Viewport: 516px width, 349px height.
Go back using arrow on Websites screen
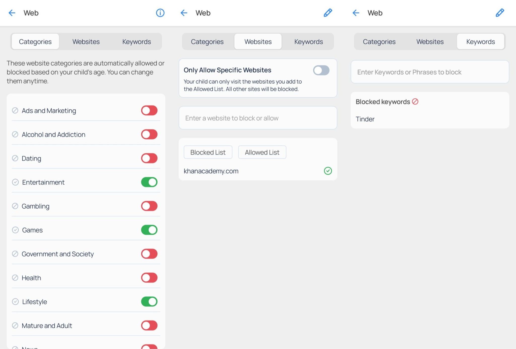(x=184, y=13)
